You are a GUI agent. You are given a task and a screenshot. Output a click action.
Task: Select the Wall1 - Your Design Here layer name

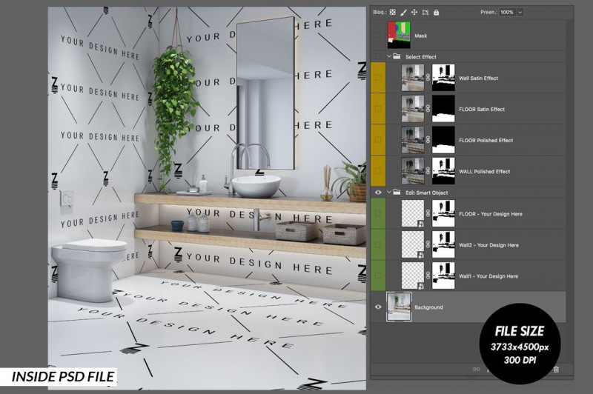click(488, 276)
